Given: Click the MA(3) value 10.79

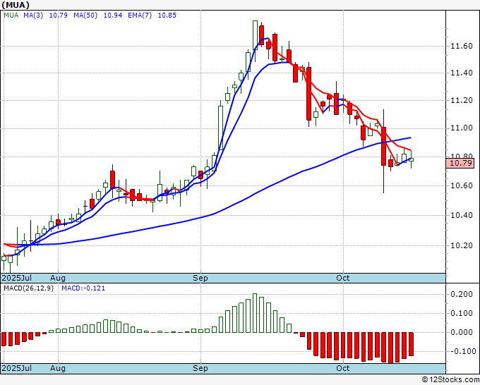Looking at the screenshot, I should (59, 16).
